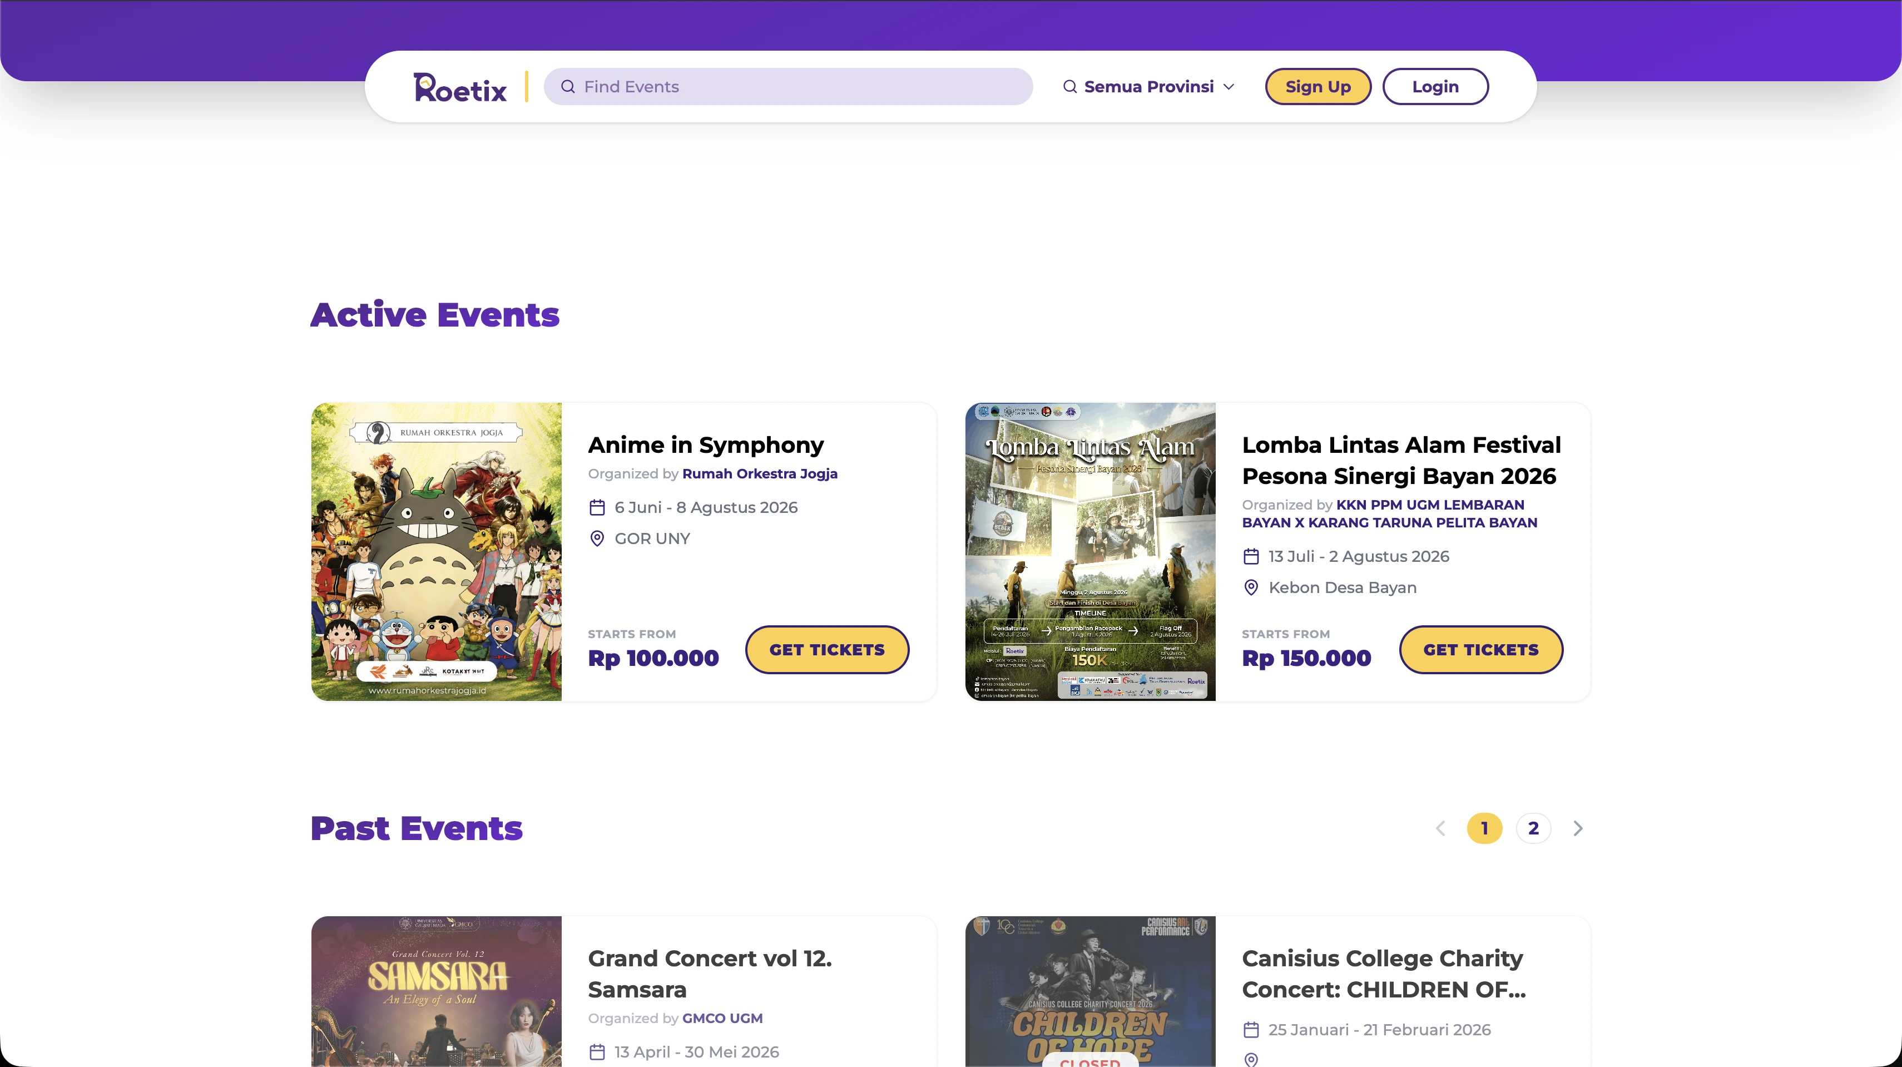The height and width of the screenshot is (1067, 1902).
Task: Select venue text Kebon Desa Bayan
Action: [x=1343, y=587]
